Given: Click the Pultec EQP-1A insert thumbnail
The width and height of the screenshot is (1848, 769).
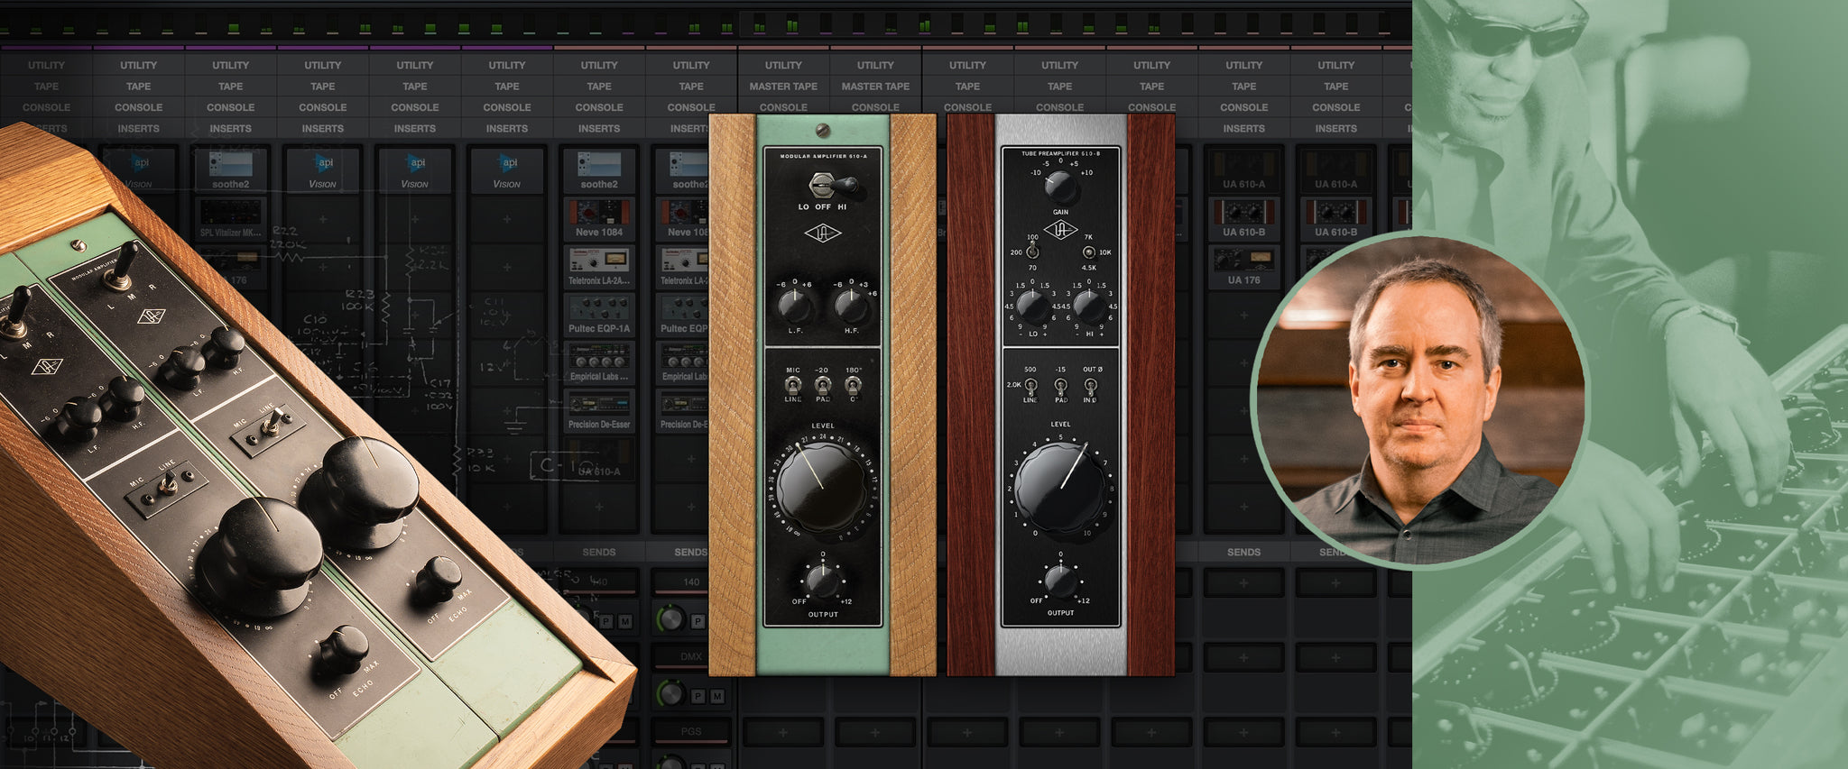Looking at the screenshot, I should (599, 314).
